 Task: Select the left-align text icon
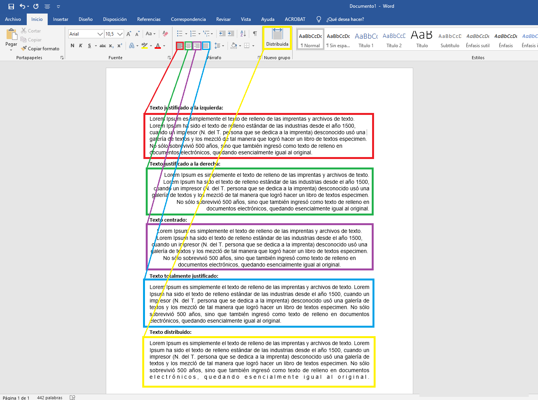point(179,45)
